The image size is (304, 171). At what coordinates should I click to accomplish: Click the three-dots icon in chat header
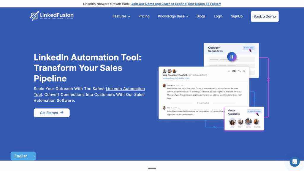click(228, 71)
